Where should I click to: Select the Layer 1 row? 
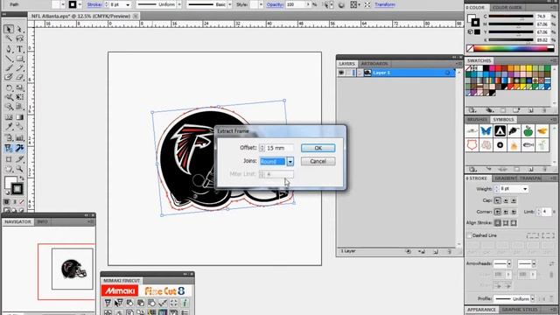(396, 73)
